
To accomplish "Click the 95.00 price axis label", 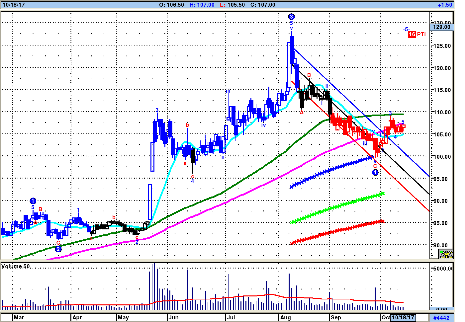I will click(441, 179).
